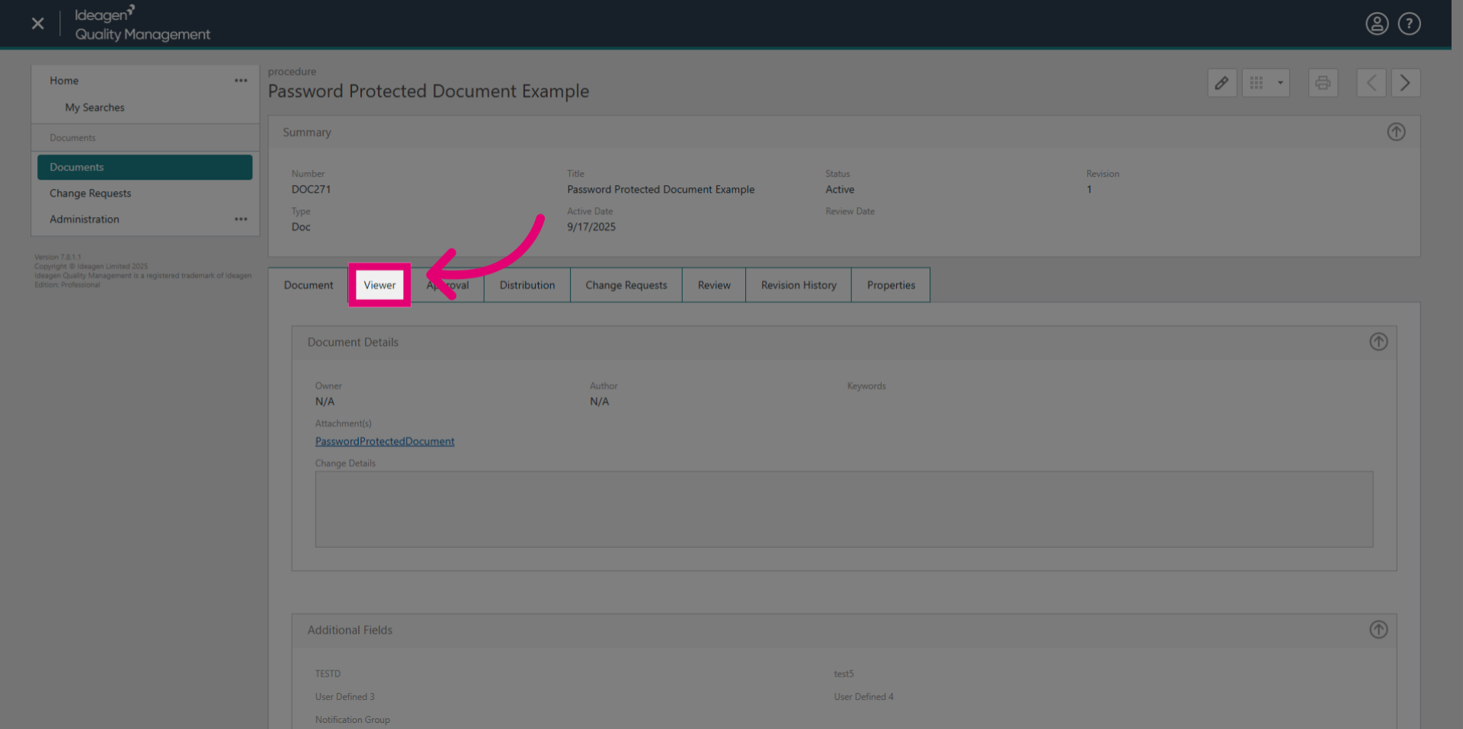
Task: Collapse the Additional Fields section
Action: point(1378,630)
